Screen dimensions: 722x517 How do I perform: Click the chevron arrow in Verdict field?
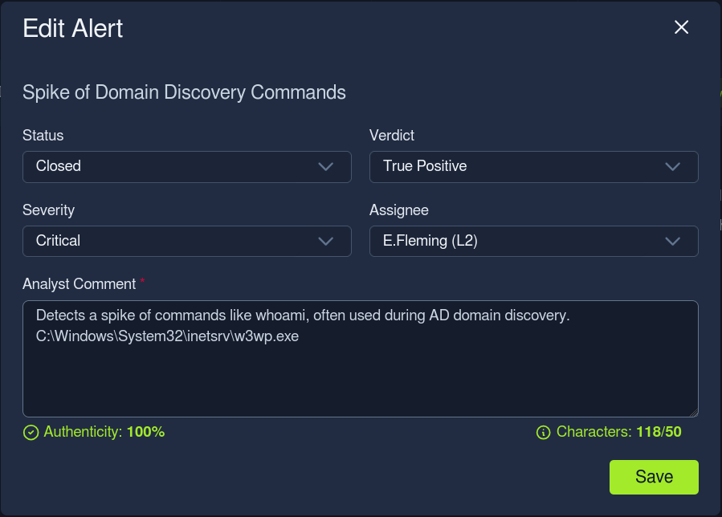672,167
